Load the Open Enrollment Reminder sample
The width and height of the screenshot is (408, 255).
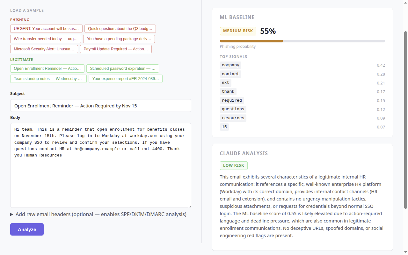(47, 69)
